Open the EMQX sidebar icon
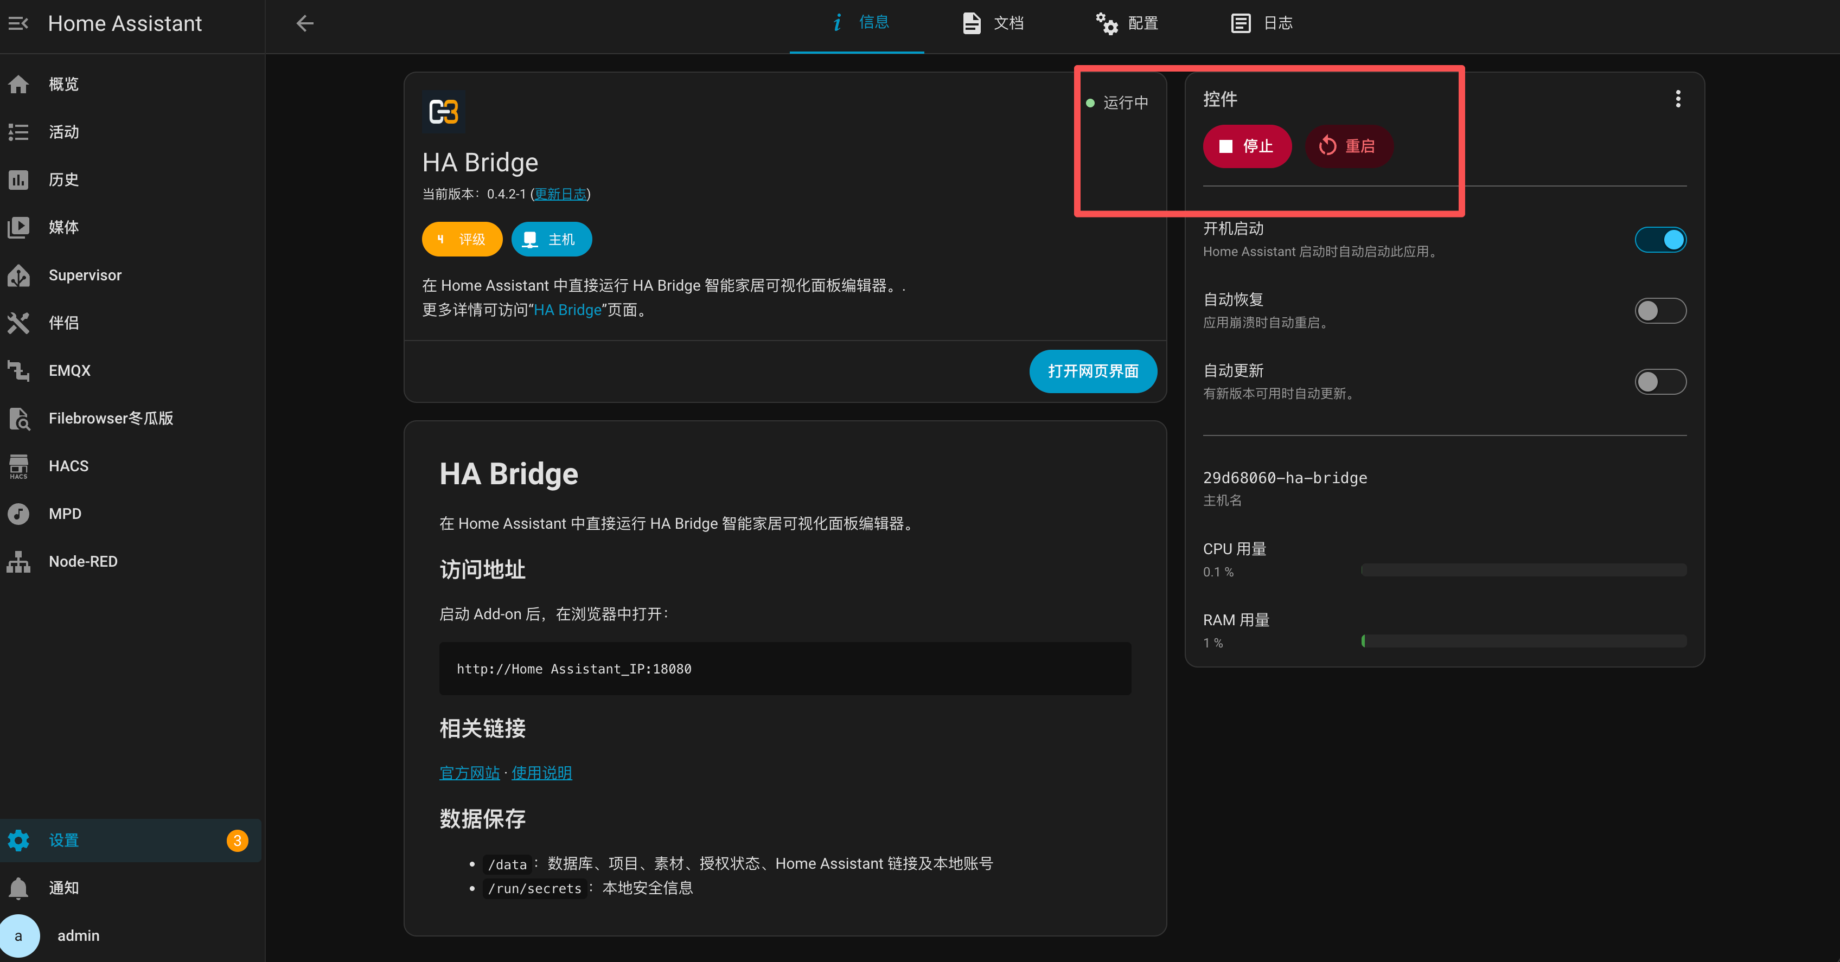 [18, 371]
